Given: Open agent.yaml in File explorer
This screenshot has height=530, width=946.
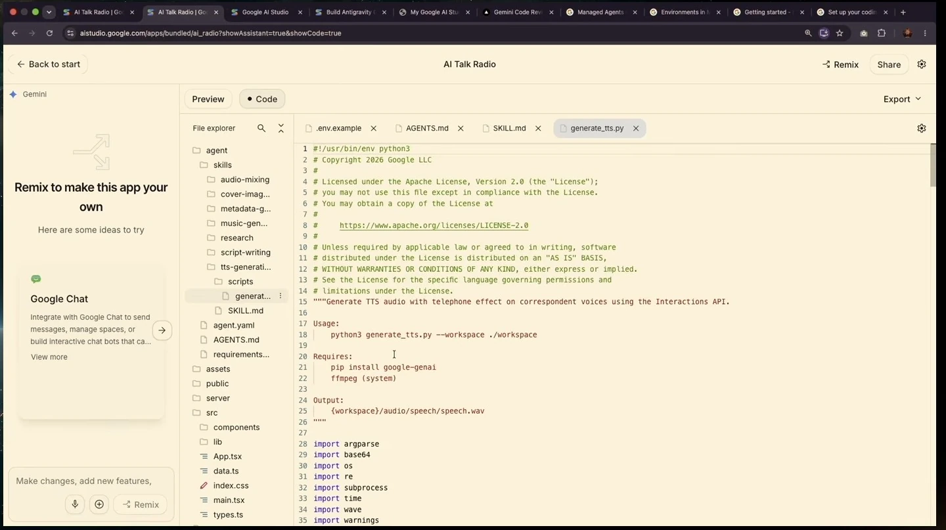Looking at the screenshot, I should (x=233, y=325).
